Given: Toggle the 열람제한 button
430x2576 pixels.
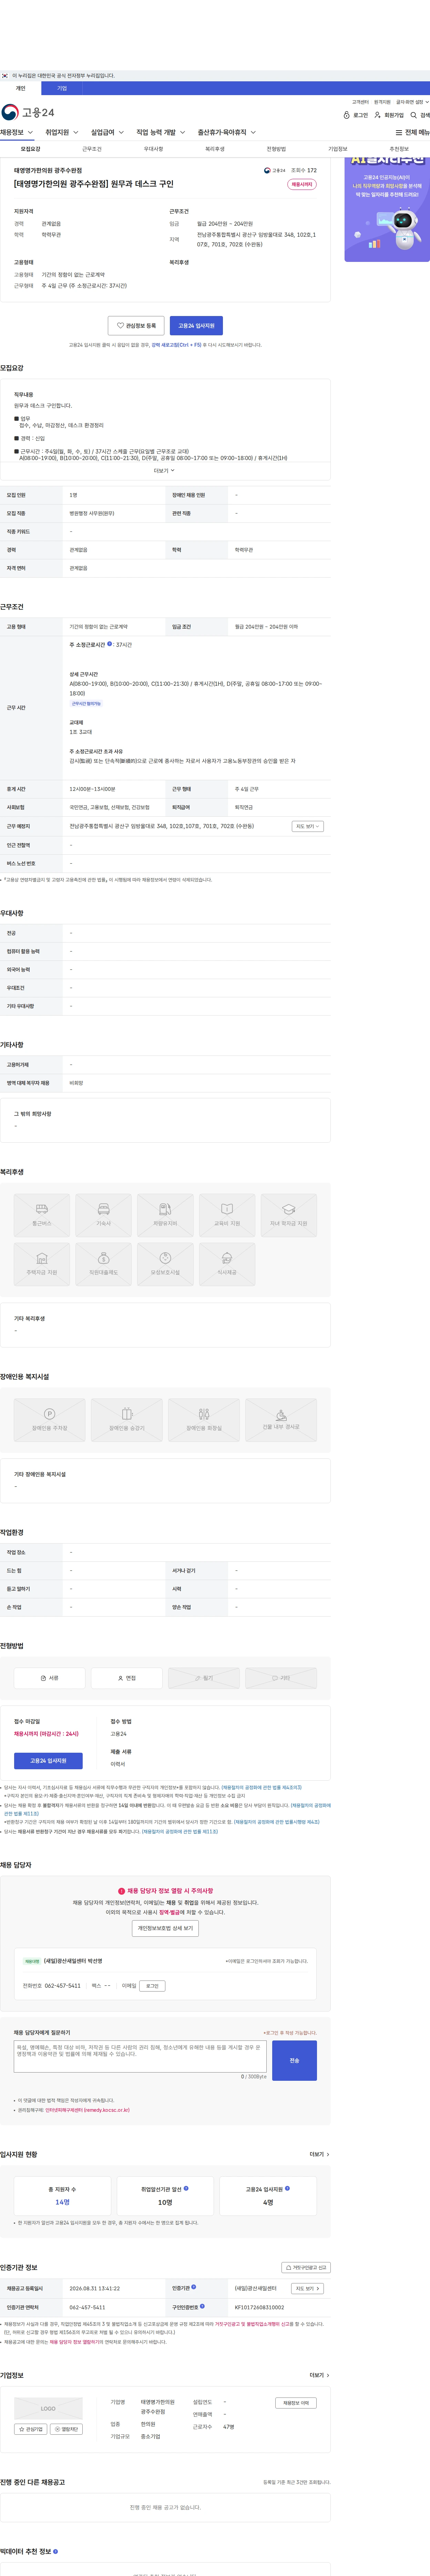Looking at the screenshot, I should [66, 2429].
